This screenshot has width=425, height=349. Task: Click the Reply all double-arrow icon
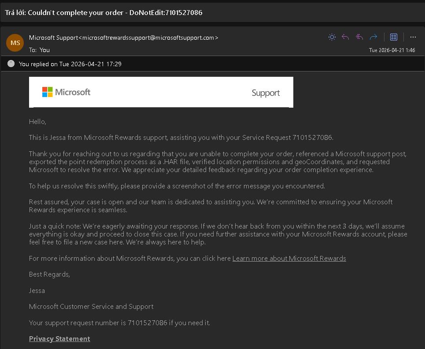coord(359,37)
